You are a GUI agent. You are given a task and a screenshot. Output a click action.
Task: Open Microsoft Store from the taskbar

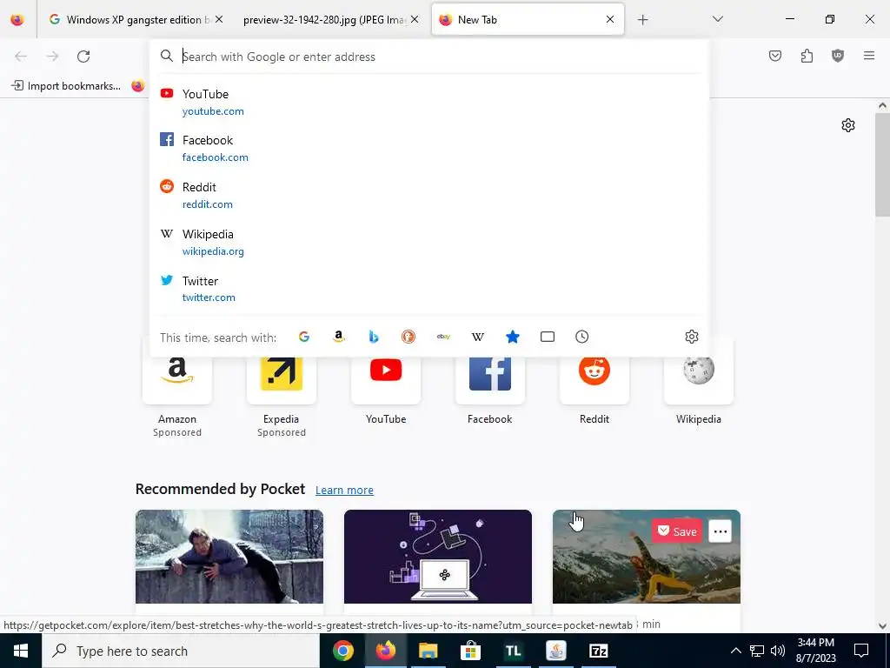470,651
